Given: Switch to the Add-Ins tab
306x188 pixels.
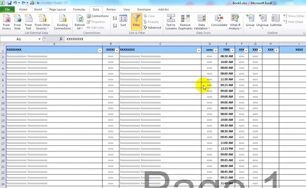Looking at the screenshot, I should (x=163, y=9).
